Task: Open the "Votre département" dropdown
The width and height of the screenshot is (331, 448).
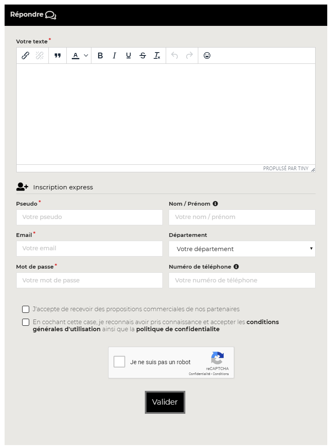Action: [242, 249]
